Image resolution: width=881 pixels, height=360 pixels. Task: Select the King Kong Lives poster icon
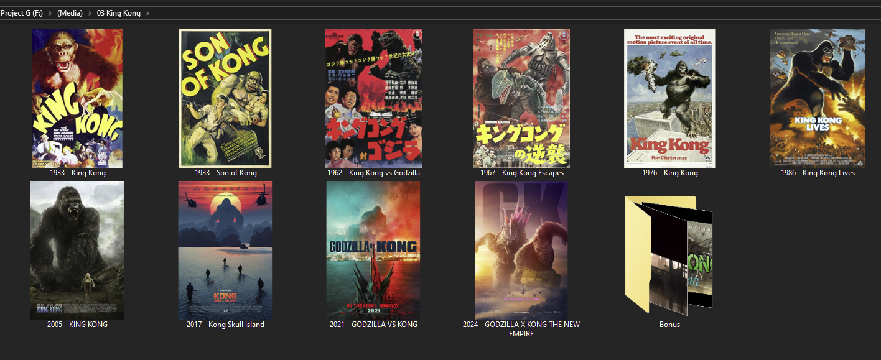tap(818, 98)
